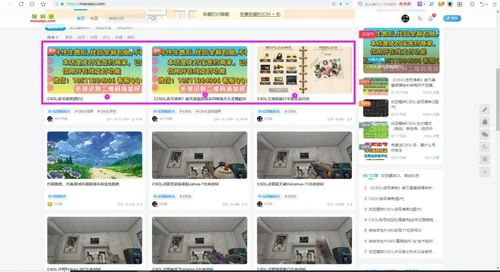Screen dimensions: 500x272
Task: Reload the page with the browser refresh icon
Action: coord(21,4)
